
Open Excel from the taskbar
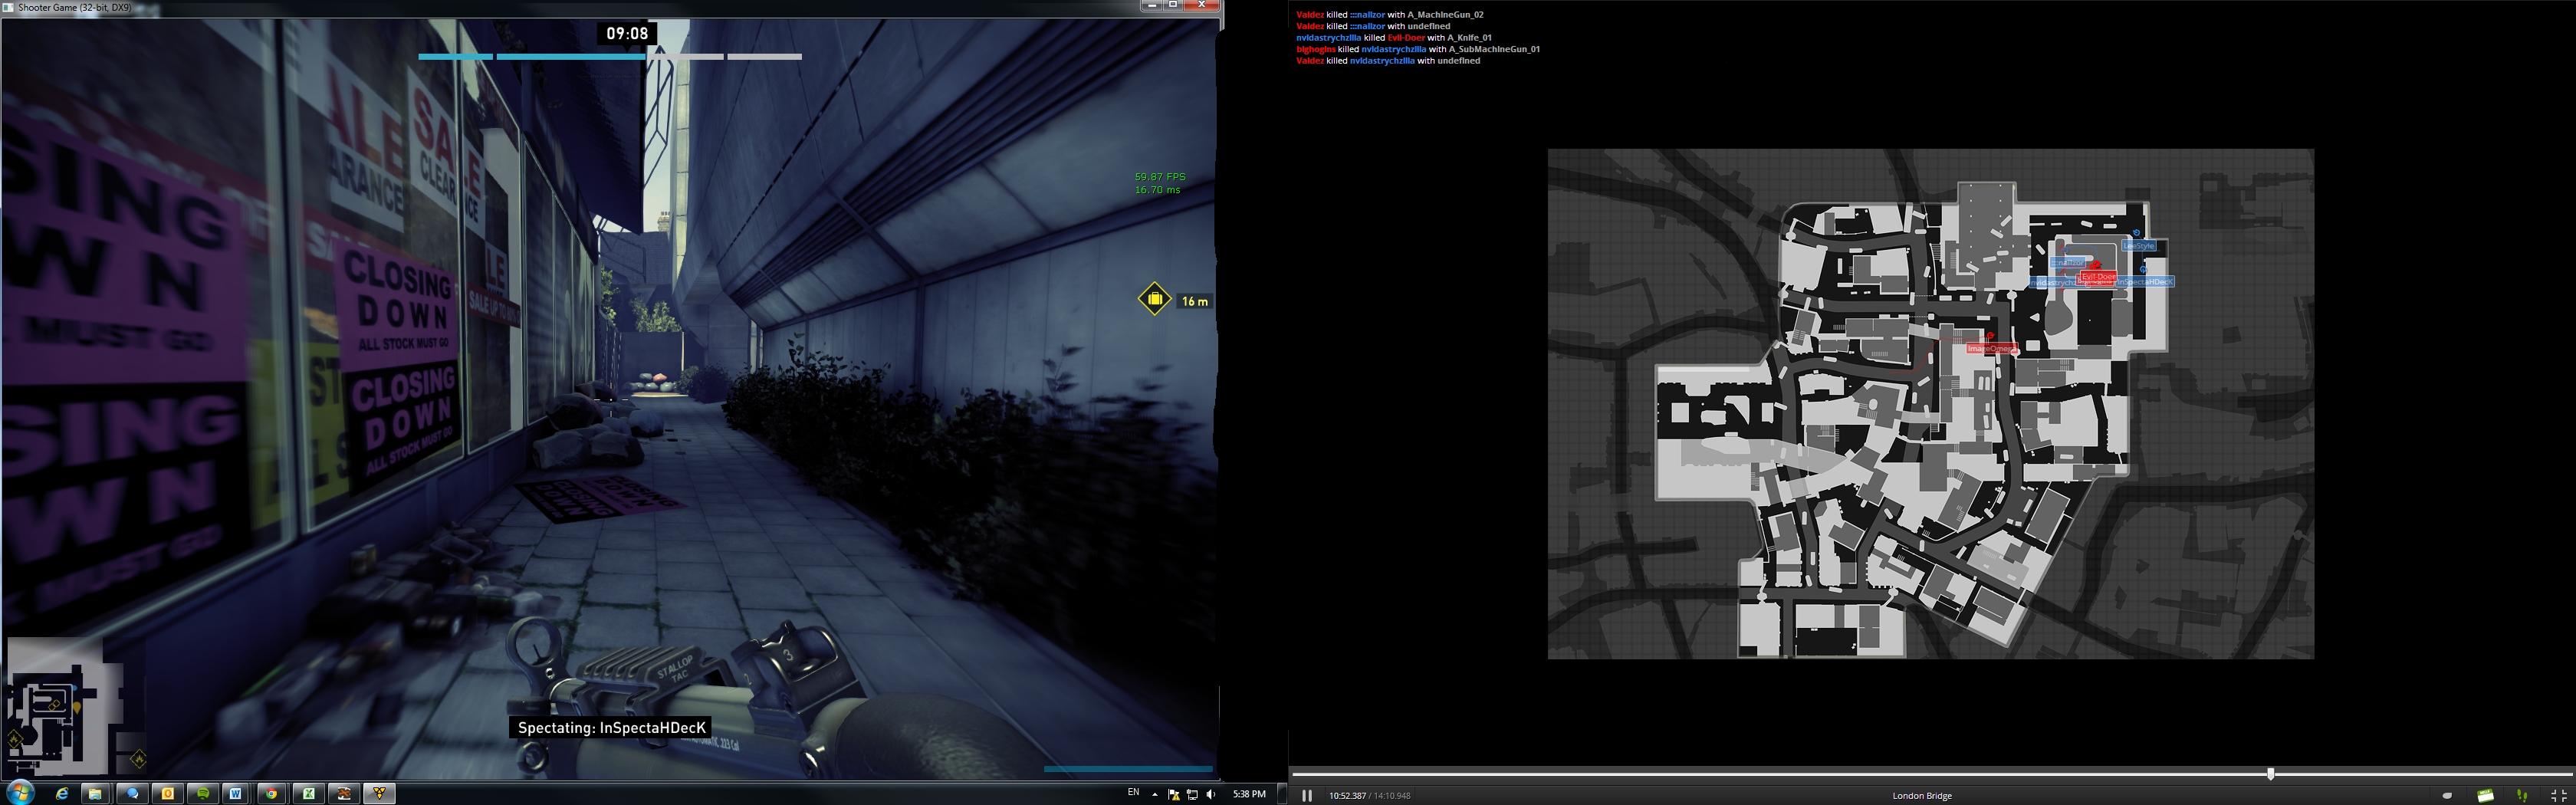[310, 793]
